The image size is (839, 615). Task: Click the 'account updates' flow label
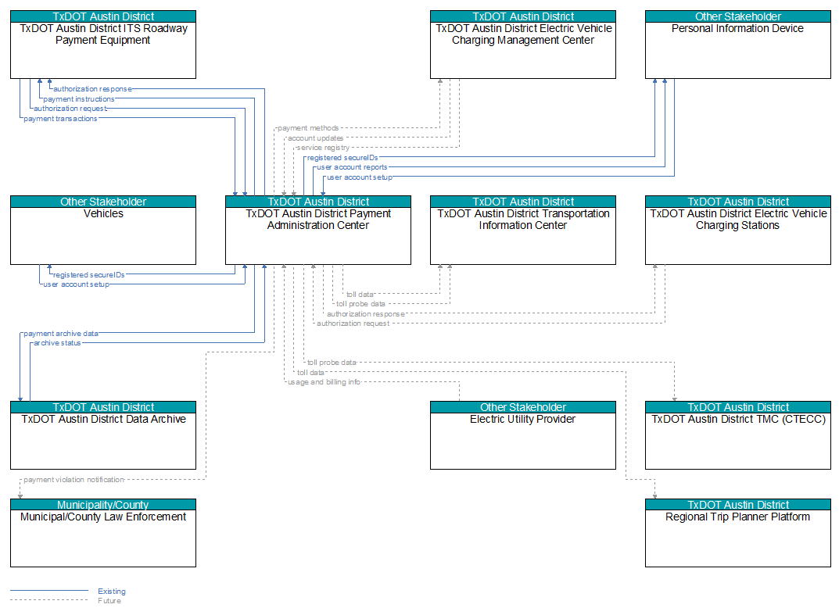click(x=316, y=138)
